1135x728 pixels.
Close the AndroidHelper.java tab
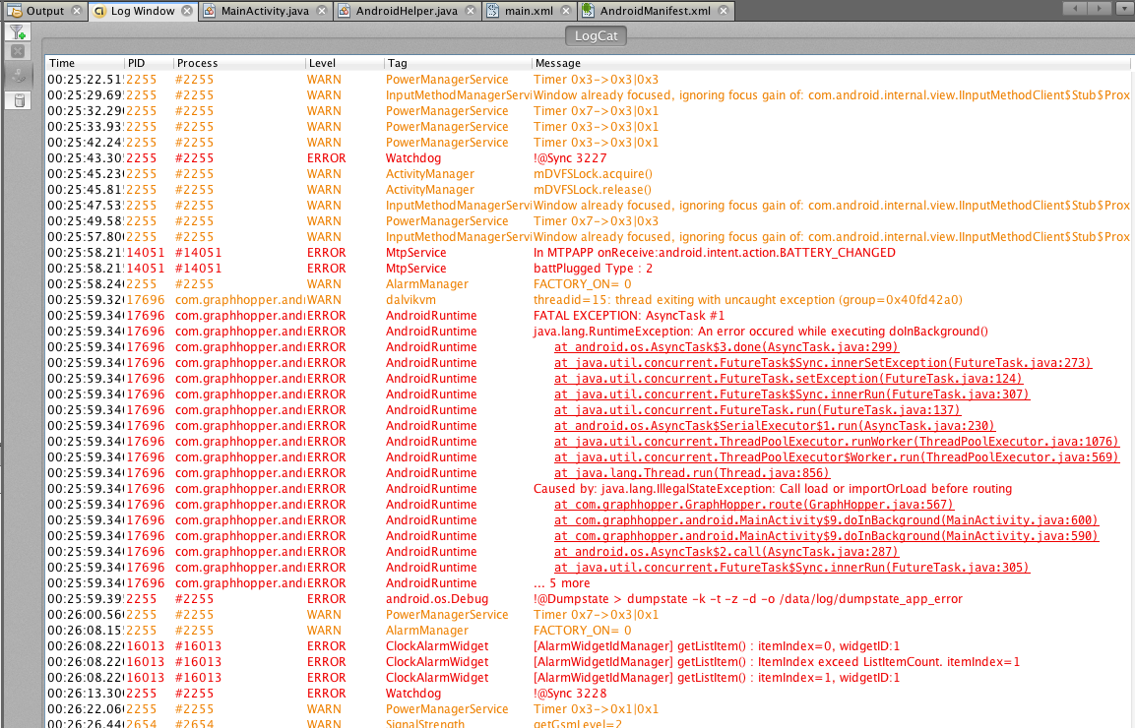click(x=471, y=11)
